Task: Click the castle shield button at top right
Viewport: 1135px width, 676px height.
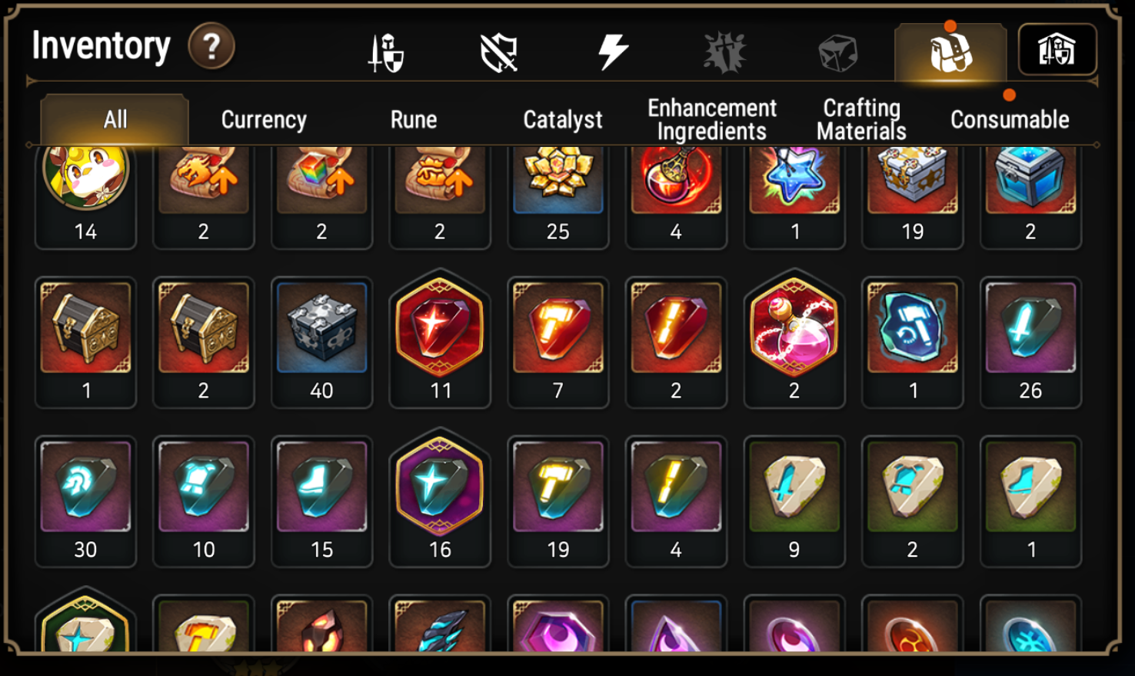Action: [x=1057, y=50]
